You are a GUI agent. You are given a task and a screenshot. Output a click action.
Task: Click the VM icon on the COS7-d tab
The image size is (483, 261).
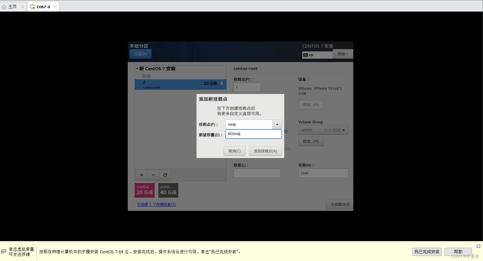coord(32,7)
